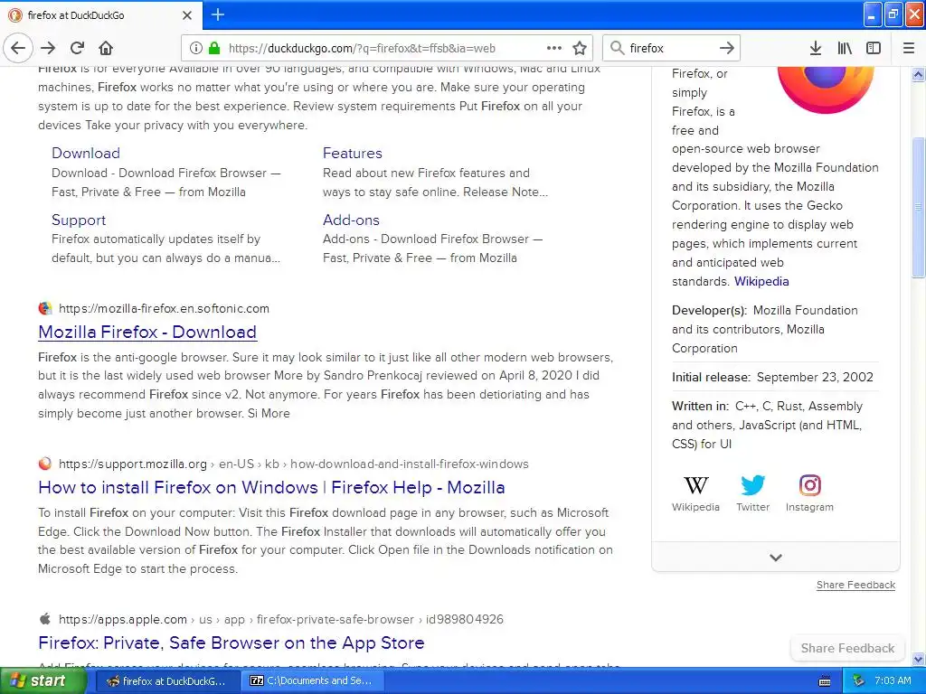This screenshot has width=926, height=694.
Task: Open the Library bookmarks icon
Action: pos(846,48)
